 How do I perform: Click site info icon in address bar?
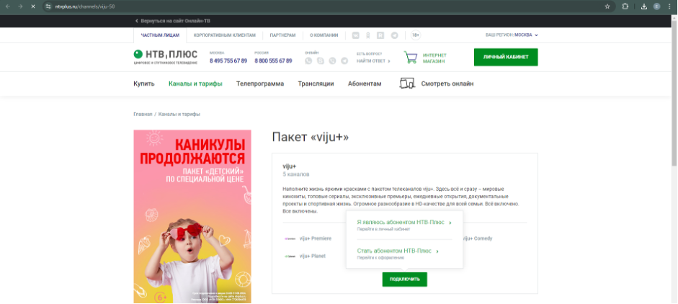point(48,6)
